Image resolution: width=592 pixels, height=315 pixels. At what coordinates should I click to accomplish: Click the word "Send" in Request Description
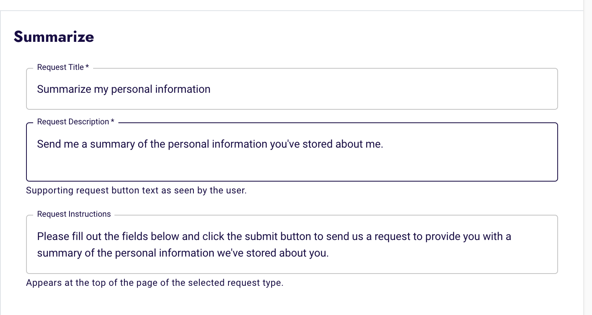47,144
